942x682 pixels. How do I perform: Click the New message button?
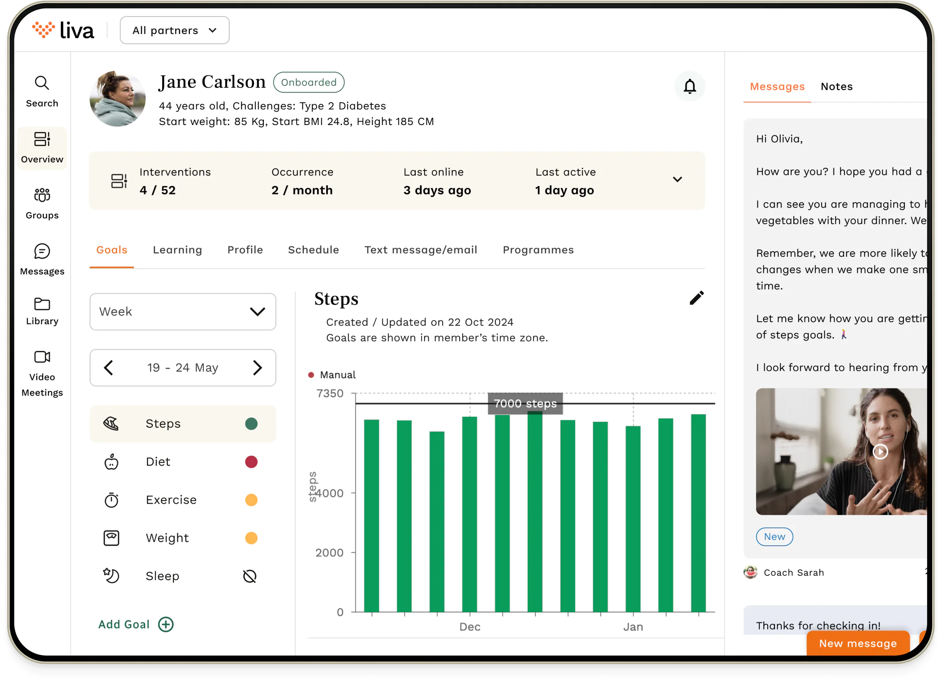click(857, 643)
